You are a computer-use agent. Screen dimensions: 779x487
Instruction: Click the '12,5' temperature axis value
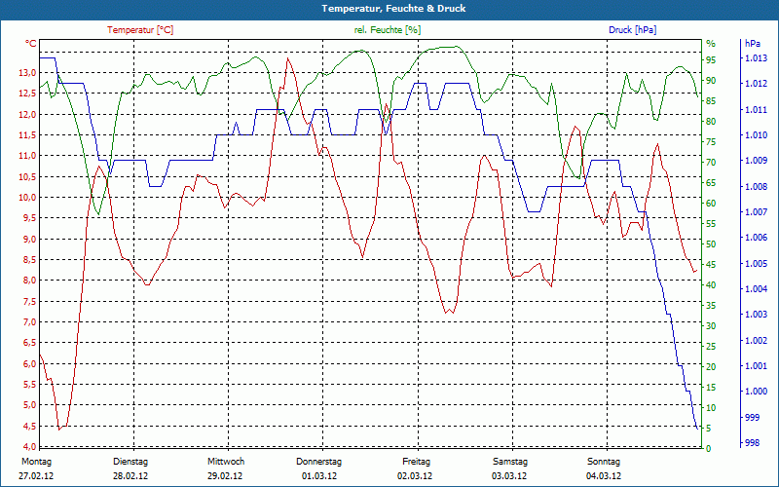27,94
